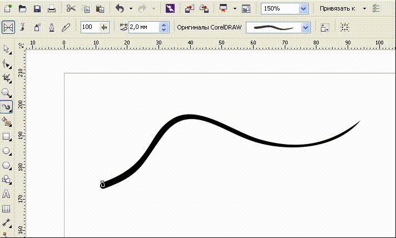
Task: Select the Ellipse tool
Action: click(7, 151)
